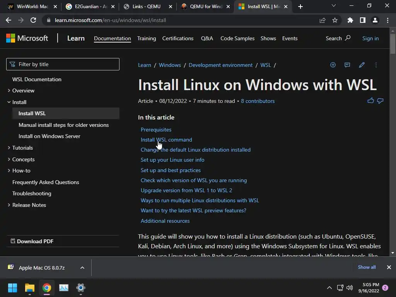
Task: Toggle the browser side panel icon
Action: 363,20
